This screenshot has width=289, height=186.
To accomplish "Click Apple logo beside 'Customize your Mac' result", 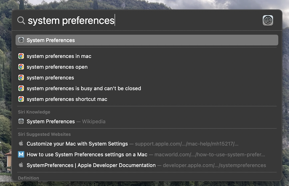I will (x=21, y=143).
